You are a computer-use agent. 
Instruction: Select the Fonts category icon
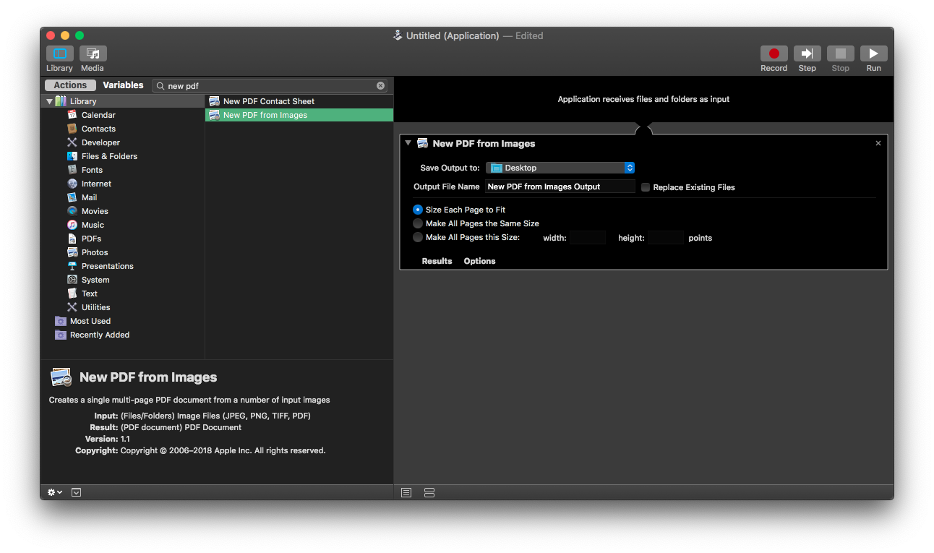tap(72, 170)
